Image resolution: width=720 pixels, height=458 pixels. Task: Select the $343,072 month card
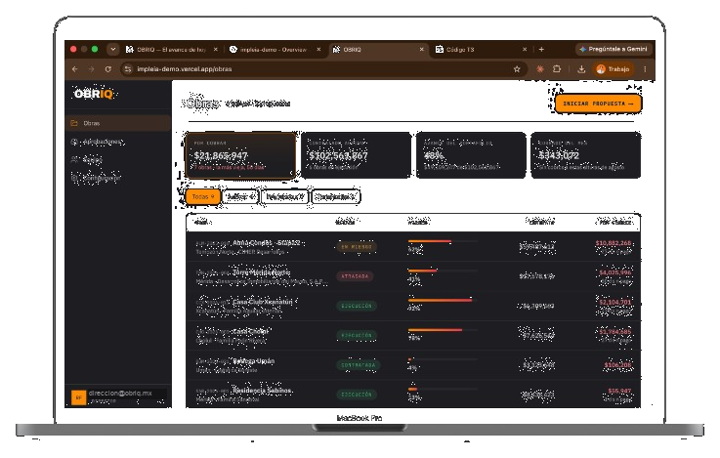tap(586, 155)
